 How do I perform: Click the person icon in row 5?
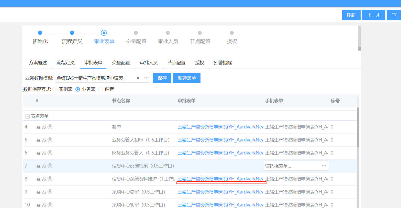[44, 140]
